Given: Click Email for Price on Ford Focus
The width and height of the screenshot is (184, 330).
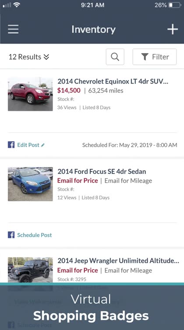Looking at the screenshot, I should tap(78, 180).
